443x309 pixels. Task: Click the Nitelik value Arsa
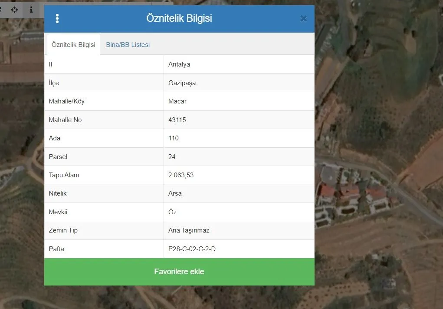[x=175, y=193]
